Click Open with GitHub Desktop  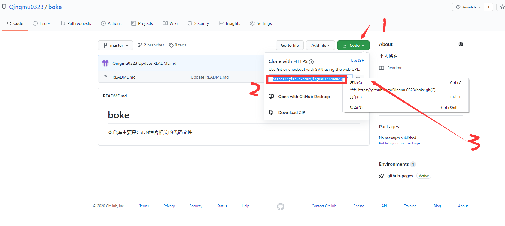304,97
